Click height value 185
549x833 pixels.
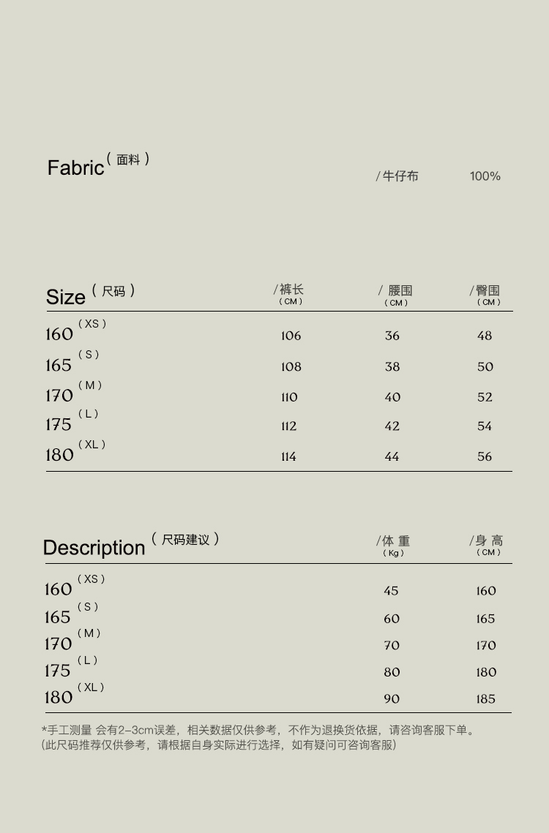[486, 699]
